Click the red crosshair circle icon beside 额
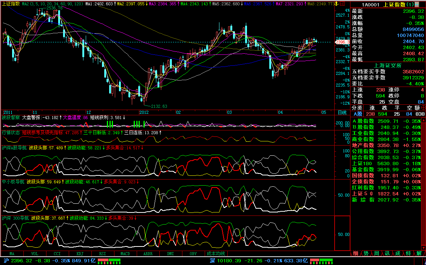 pyautogui.click(x=423, y=108)
